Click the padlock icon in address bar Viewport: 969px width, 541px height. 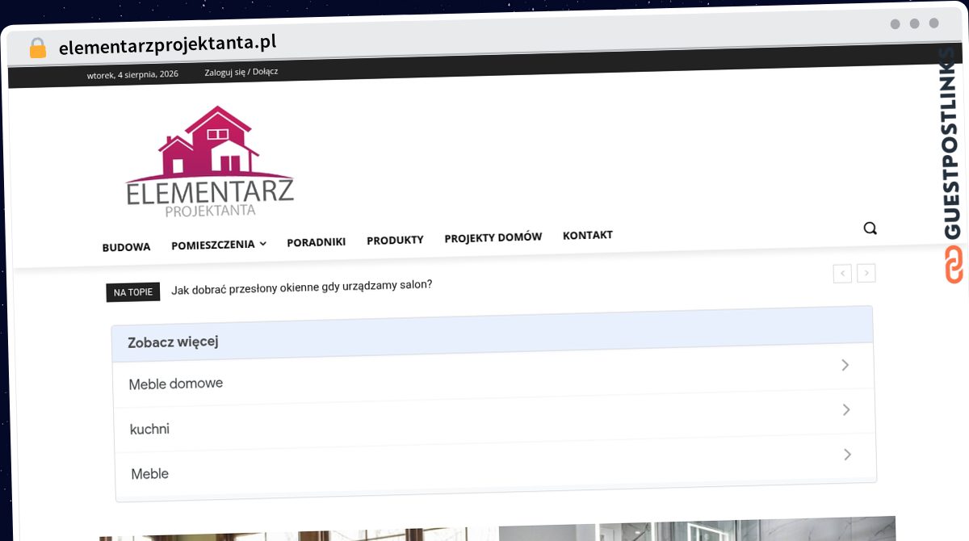37,48
